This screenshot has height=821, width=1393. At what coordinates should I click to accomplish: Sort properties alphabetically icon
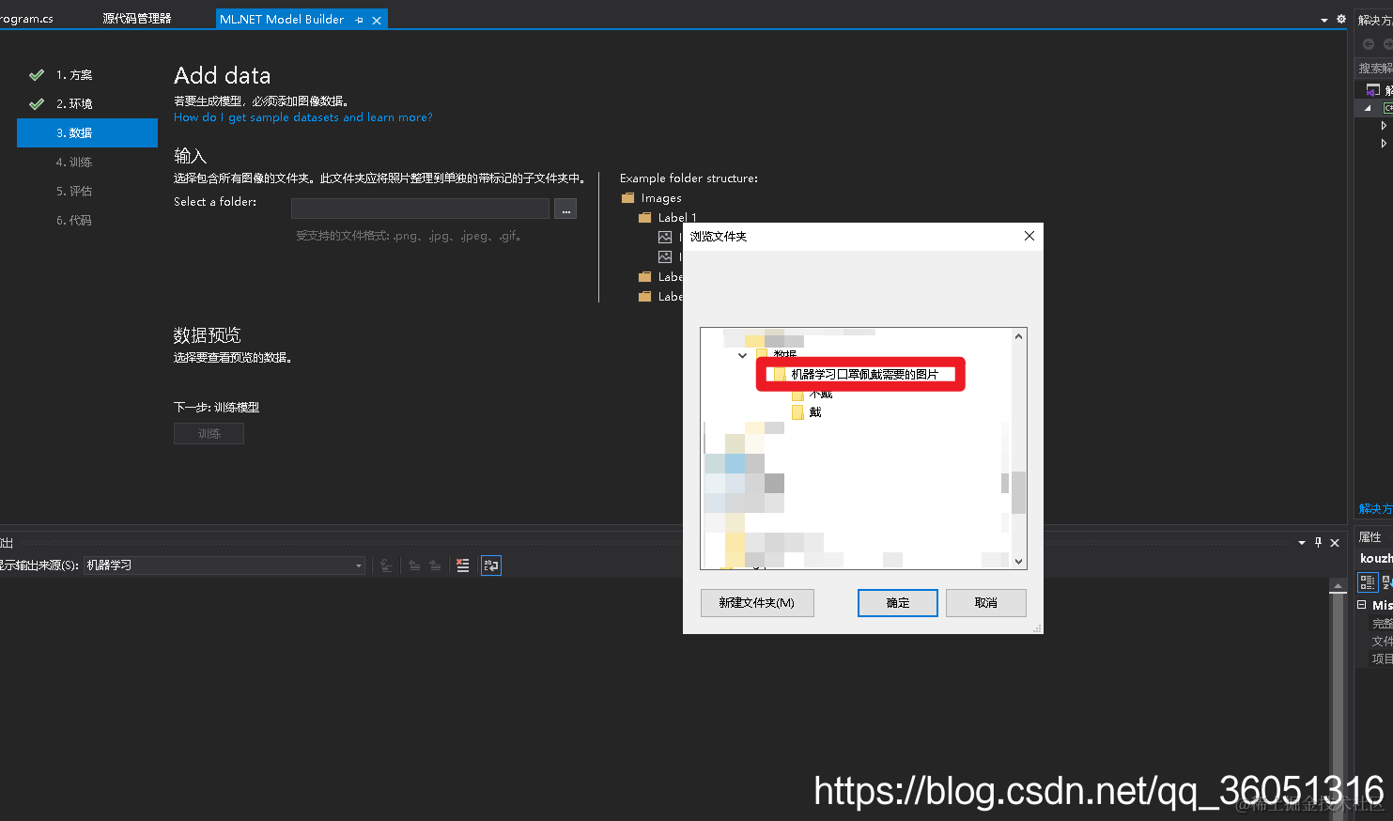[1386, 582]
